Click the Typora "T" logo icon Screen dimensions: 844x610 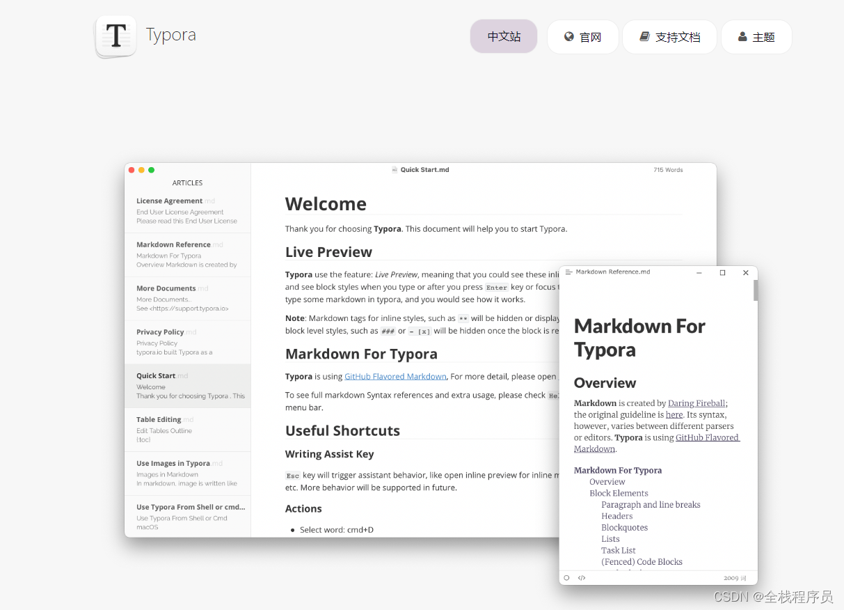coord(116,37)
